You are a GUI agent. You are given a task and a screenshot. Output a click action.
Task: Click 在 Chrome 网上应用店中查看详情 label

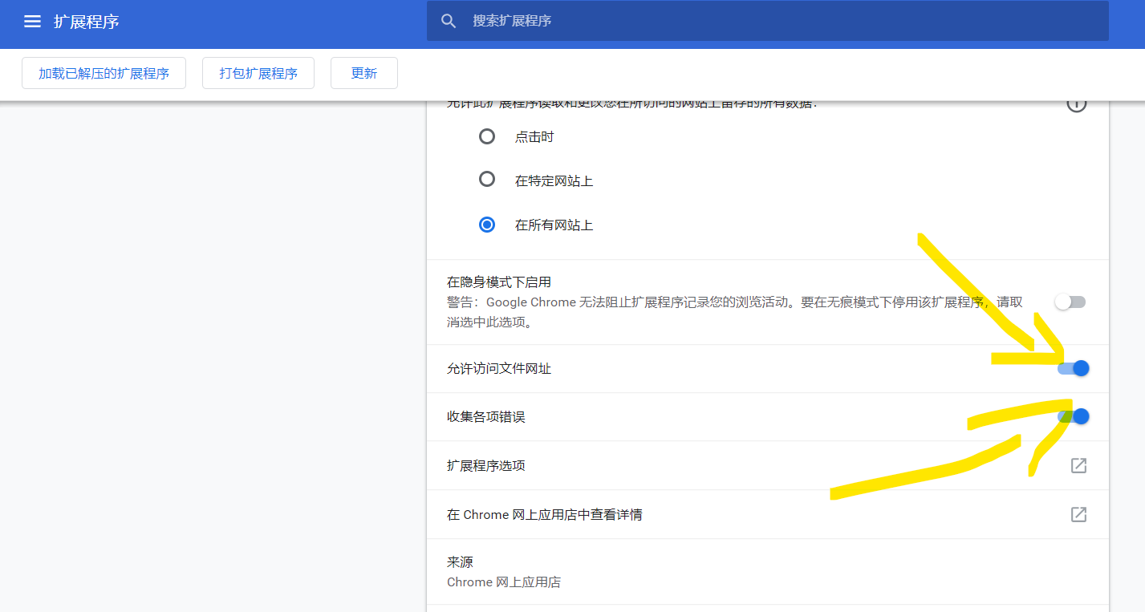pos(544,514)
